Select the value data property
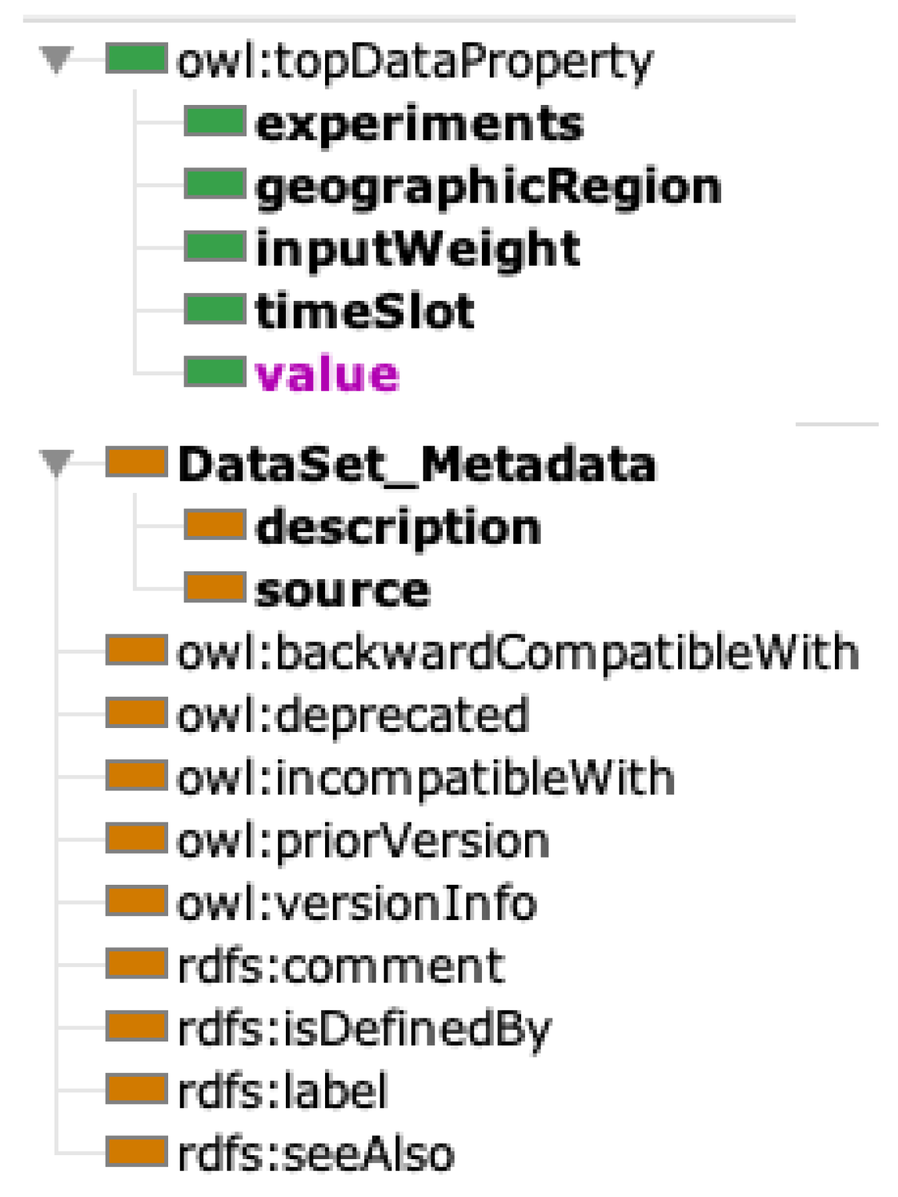This screenshot has height=1197, width=898. pos(327,374)
